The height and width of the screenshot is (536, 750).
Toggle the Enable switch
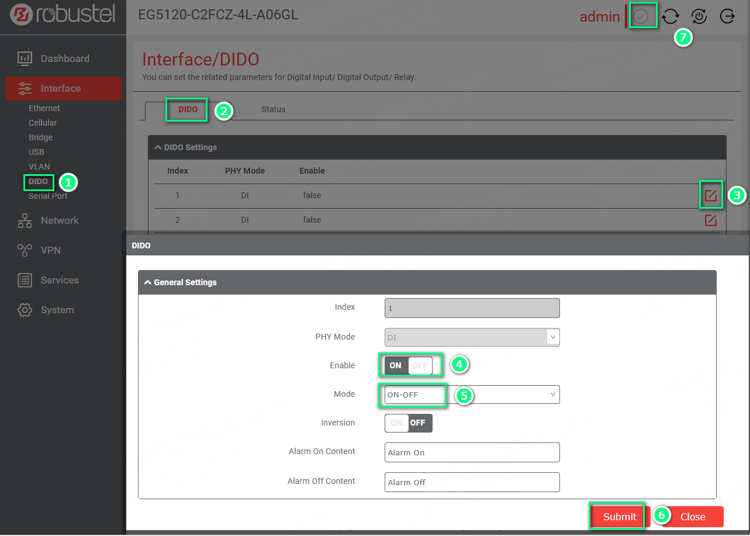[408, 365]
